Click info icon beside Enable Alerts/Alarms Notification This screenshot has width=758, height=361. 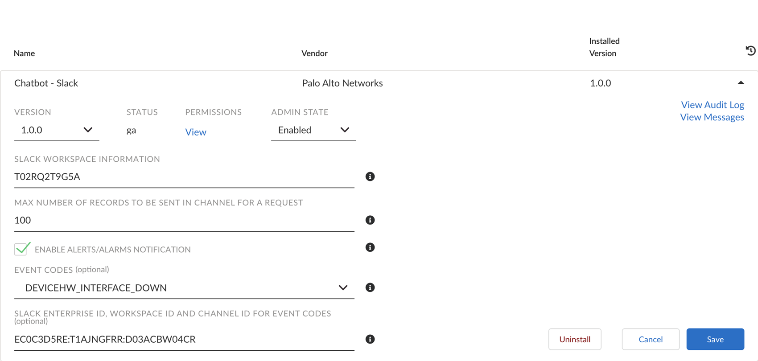click(x=370, y=247)
